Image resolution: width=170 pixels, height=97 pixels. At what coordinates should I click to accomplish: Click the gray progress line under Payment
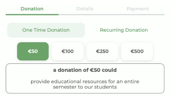coord(138,15)
